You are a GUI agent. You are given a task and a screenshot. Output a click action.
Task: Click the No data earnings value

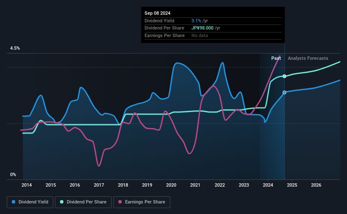click(x=199, y=35)
